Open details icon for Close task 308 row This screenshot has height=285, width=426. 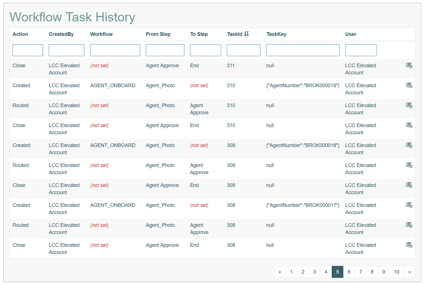tap(409, 245)
